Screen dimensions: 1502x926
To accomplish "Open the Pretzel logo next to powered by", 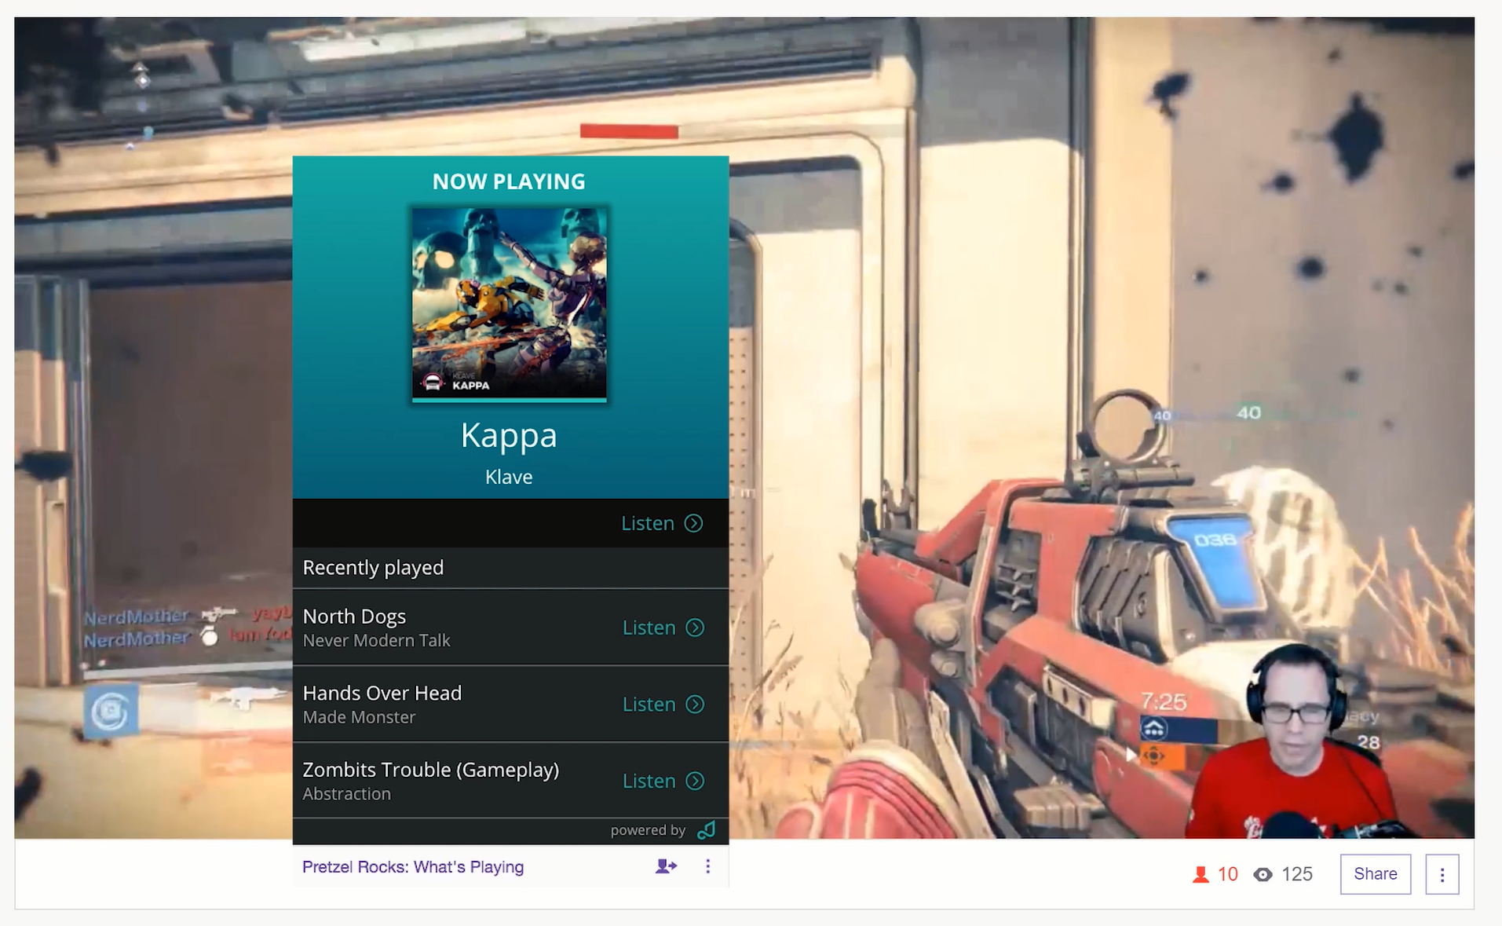I will (x=707, y=830).
